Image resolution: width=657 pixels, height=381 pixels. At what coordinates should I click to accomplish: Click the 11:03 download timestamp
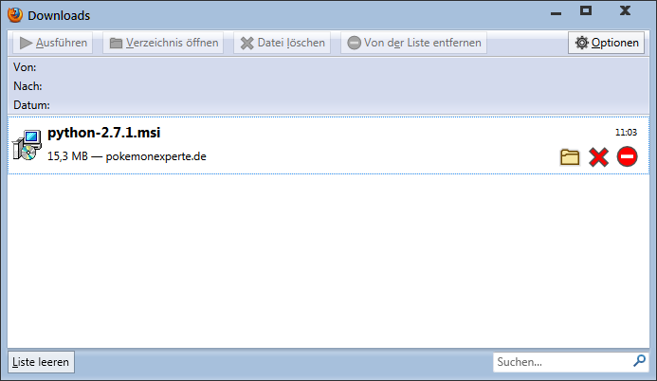point(626,133)
